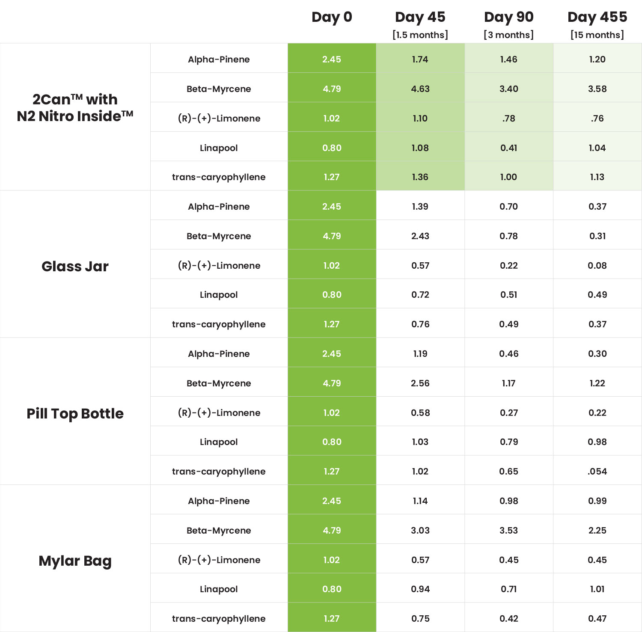The height and width of the screenshot is (632, 642).
Task: Click Glass Jar Beta-Myrcene Day 45 value 2.43
Action: click(x=420, y=236)
